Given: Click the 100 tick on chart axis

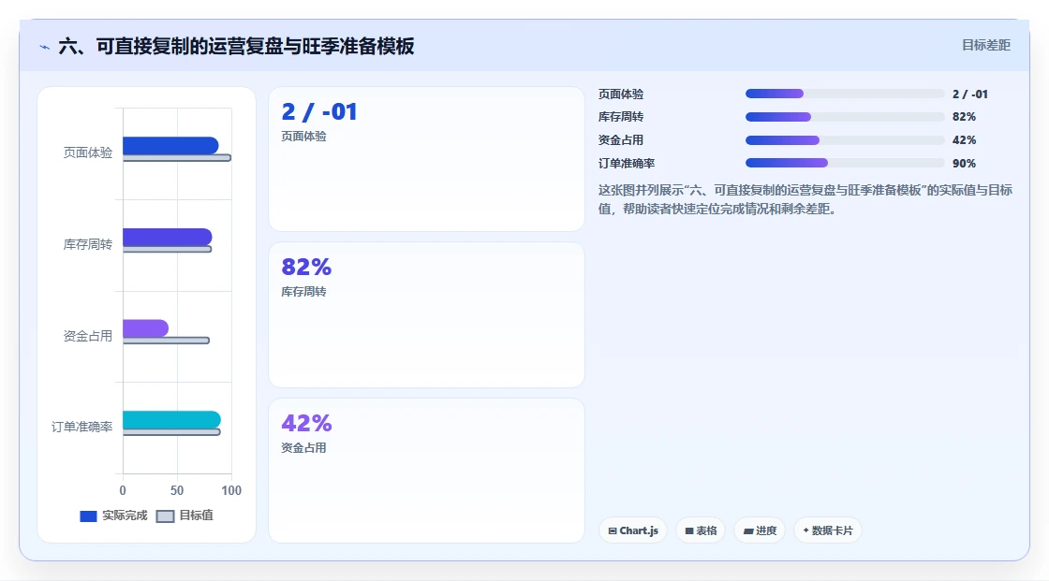Looking at the screenshot, I should 231,491.
